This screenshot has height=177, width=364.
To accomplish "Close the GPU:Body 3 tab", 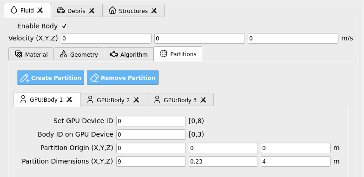I will (x=203, y=100).
